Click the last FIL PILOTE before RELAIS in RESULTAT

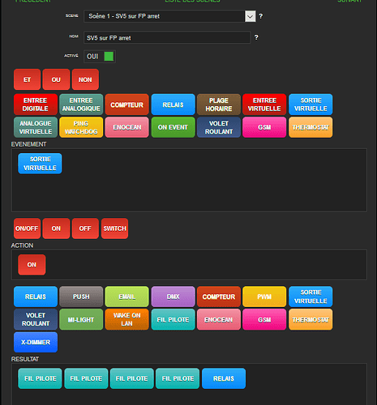(x=178, y=378)
